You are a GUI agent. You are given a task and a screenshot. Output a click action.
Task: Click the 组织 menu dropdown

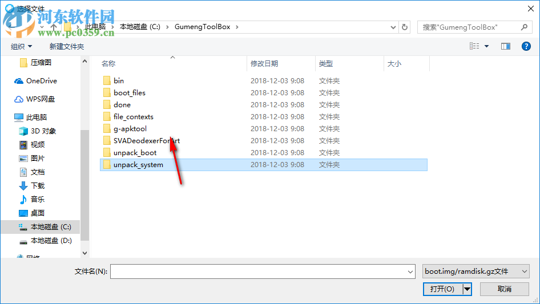(21, 46)
